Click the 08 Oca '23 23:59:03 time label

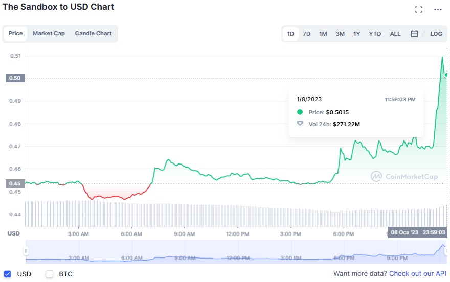coord(418,232)
